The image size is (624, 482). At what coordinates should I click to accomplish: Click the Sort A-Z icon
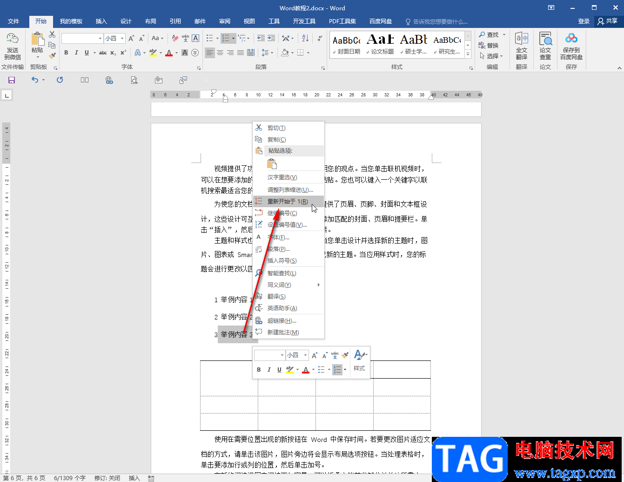[305, 38]
